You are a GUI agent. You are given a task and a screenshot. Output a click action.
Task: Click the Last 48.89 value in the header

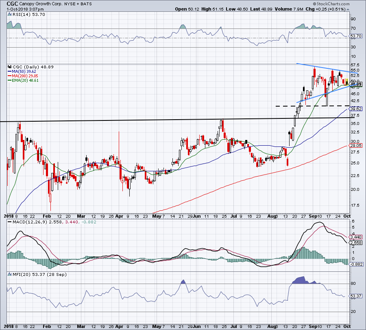tap(261, 9)
